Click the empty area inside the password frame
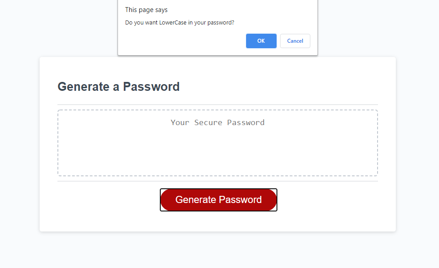This screenshot has width=439, height=268. coord(217,156)
